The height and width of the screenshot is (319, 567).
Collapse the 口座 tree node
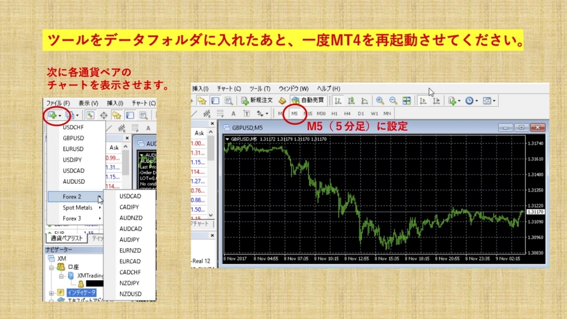coord(51,267)
